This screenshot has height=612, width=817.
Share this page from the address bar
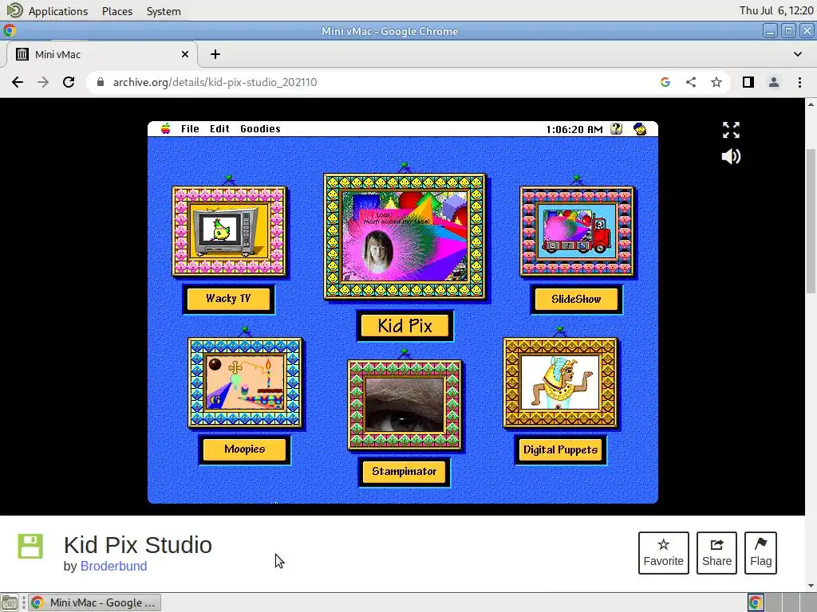(691, 82)
